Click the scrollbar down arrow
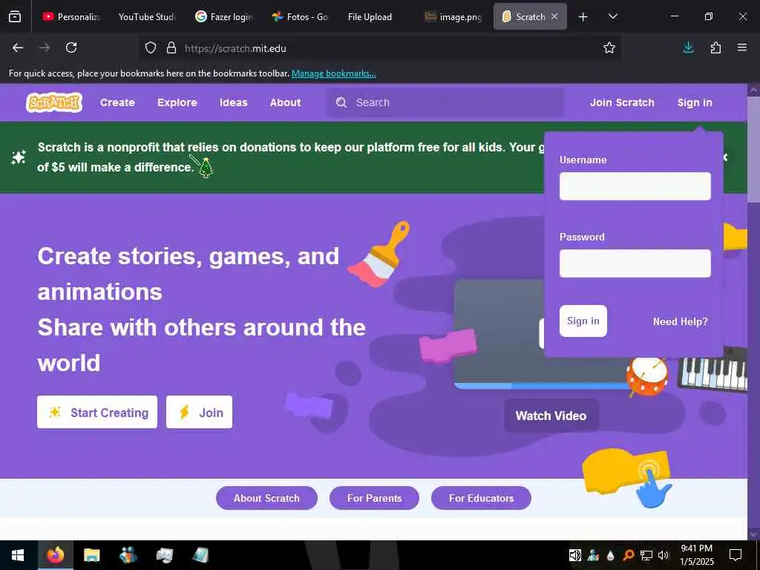Screen dimensions: 760x570 pos(754,534)
